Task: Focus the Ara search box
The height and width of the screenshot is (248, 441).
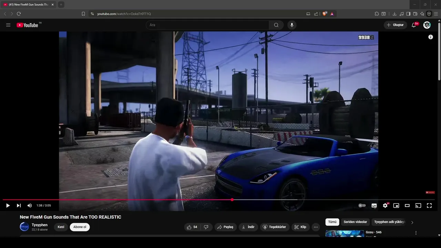Action: pos(207,25)
